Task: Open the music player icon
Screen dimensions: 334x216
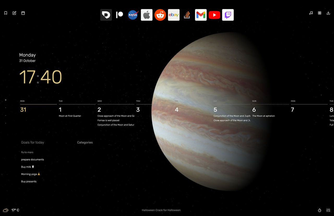Action: 311,13
